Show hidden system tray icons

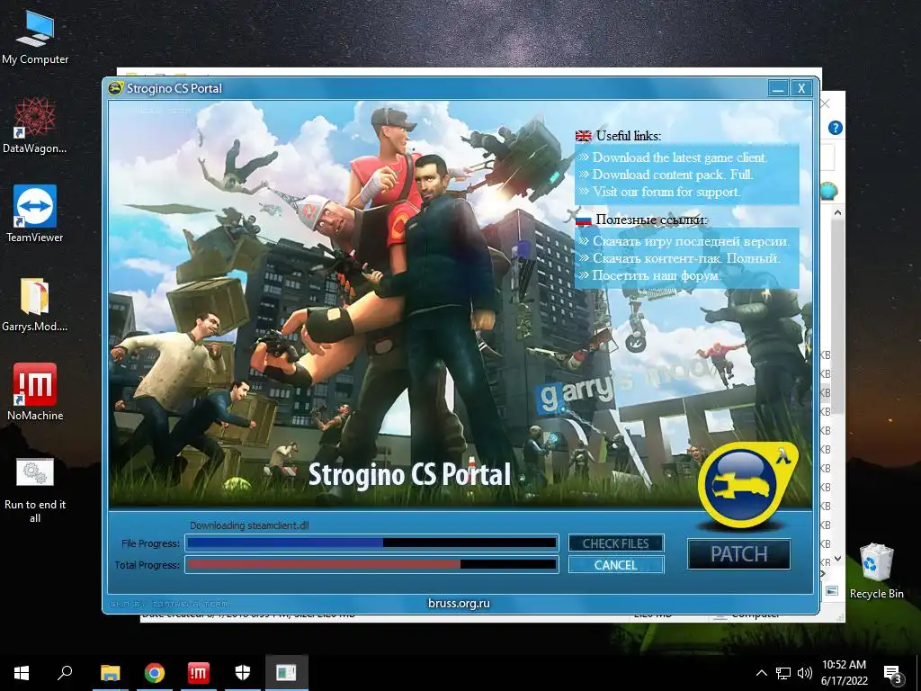point(761,673)
